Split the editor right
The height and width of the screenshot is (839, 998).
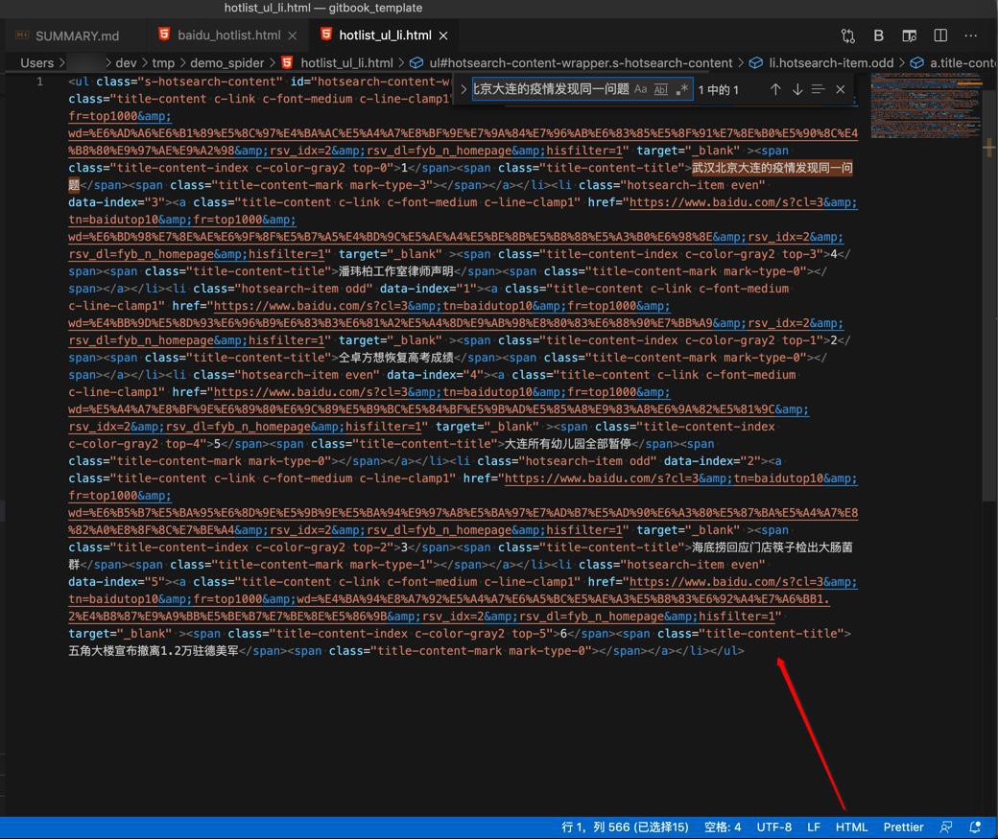tap(940, 35)
